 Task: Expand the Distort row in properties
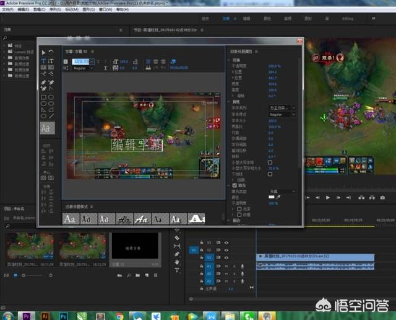tap(233, 180)
